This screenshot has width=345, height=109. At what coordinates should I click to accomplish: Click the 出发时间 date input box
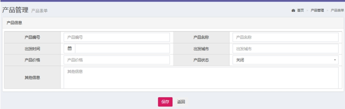coord(122,49)
